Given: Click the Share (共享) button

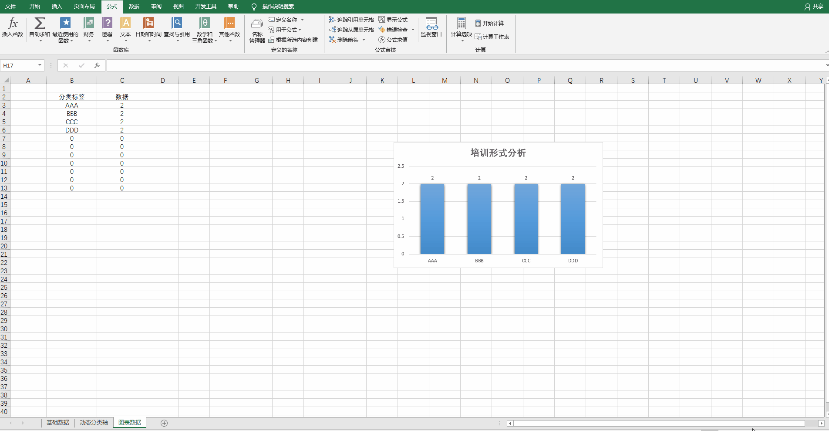Looking at the screenshot, I should (x=814, y=7).
